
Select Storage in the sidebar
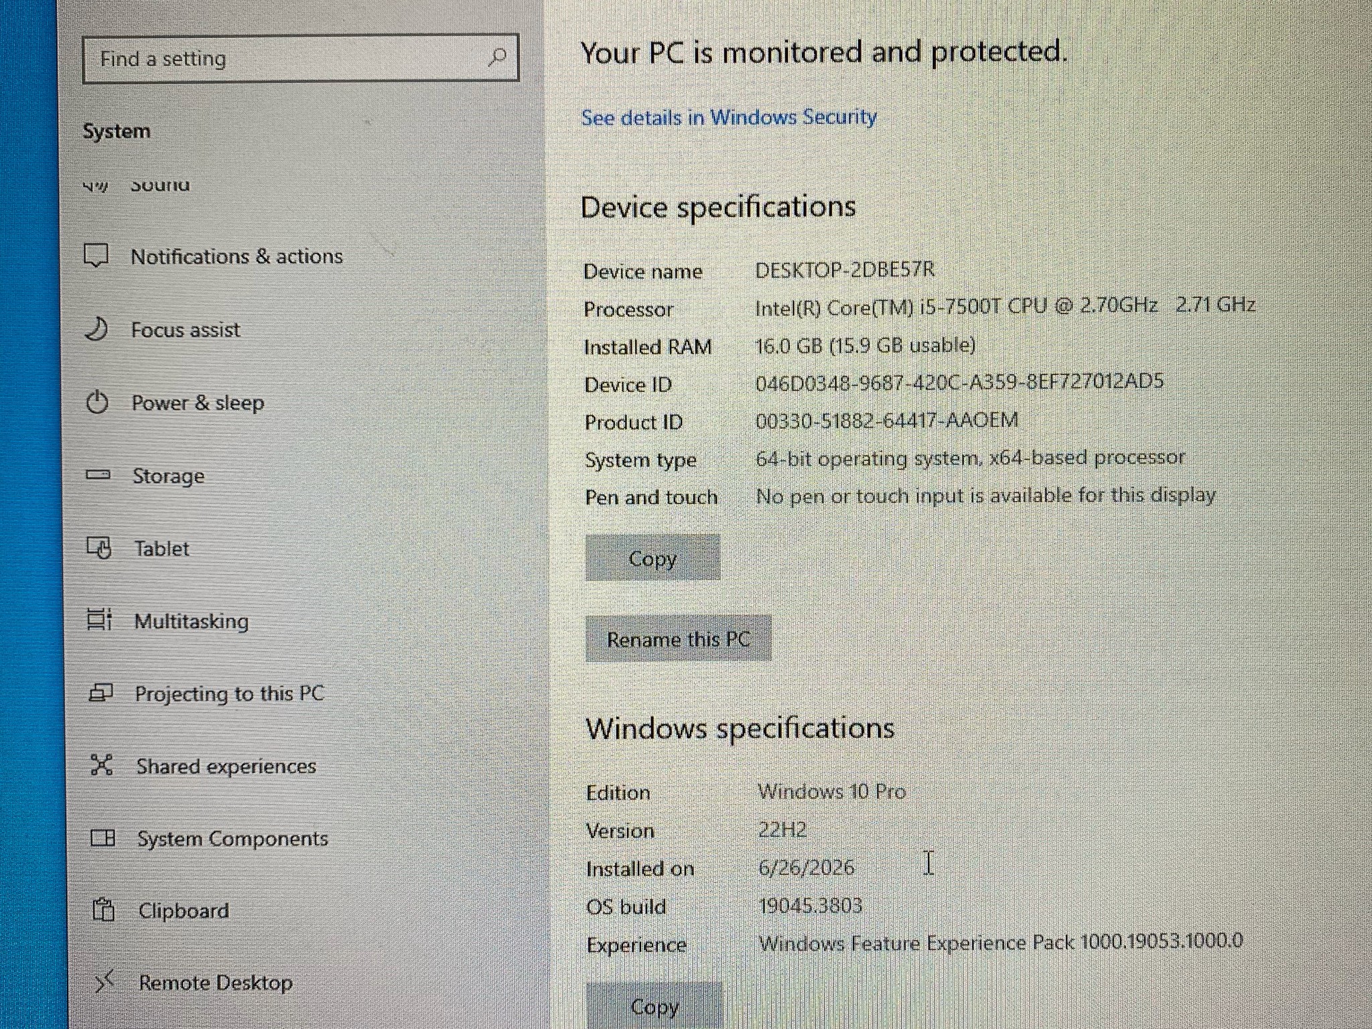[168, 476]
